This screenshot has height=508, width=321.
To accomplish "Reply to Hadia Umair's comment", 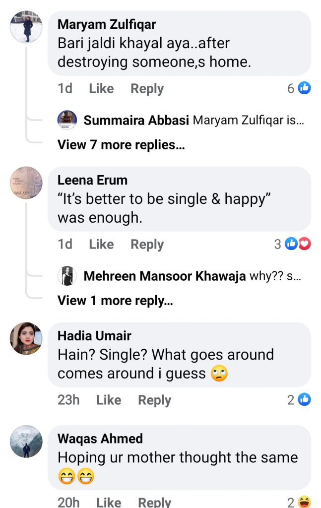I will [154, 400].
